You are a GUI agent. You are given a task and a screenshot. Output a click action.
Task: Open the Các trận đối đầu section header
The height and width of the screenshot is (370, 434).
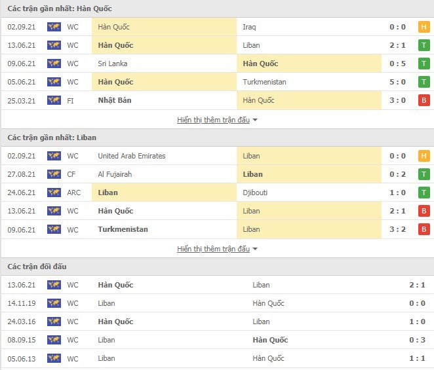click(37, 267)
